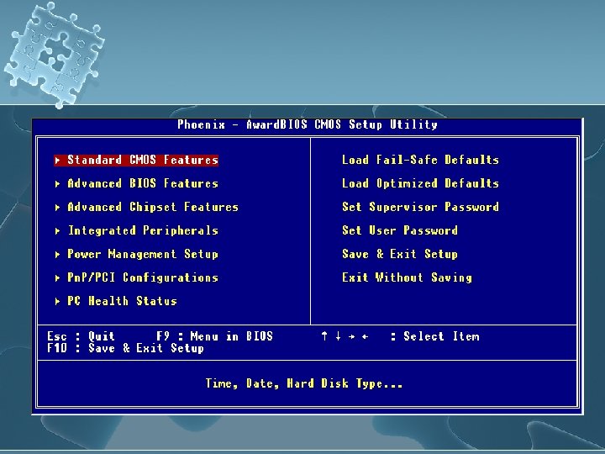
Task: Click arrow beside Advanced Chipset Features
Action: click(x=57, y=208)
